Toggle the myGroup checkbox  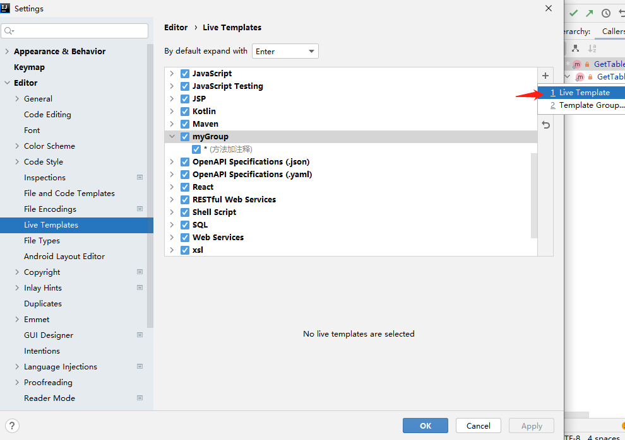[x=184, y=136]
